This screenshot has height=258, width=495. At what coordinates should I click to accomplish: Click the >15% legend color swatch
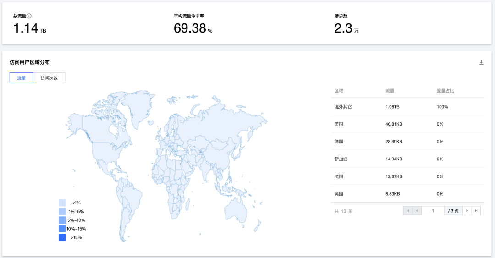[x=62, y=237]
